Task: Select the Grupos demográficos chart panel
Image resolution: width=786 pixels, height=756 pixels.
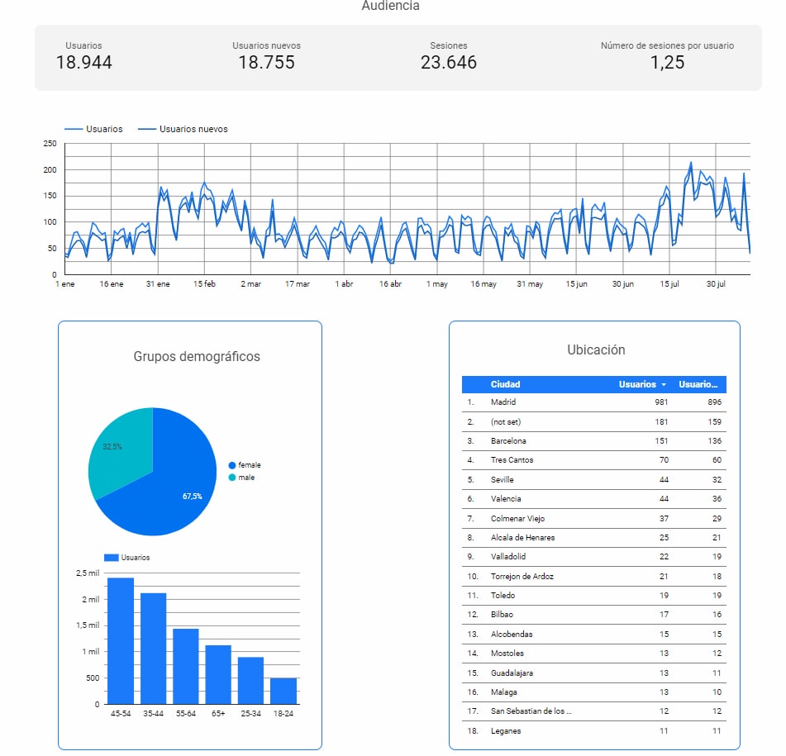Action: click(198, 356)
